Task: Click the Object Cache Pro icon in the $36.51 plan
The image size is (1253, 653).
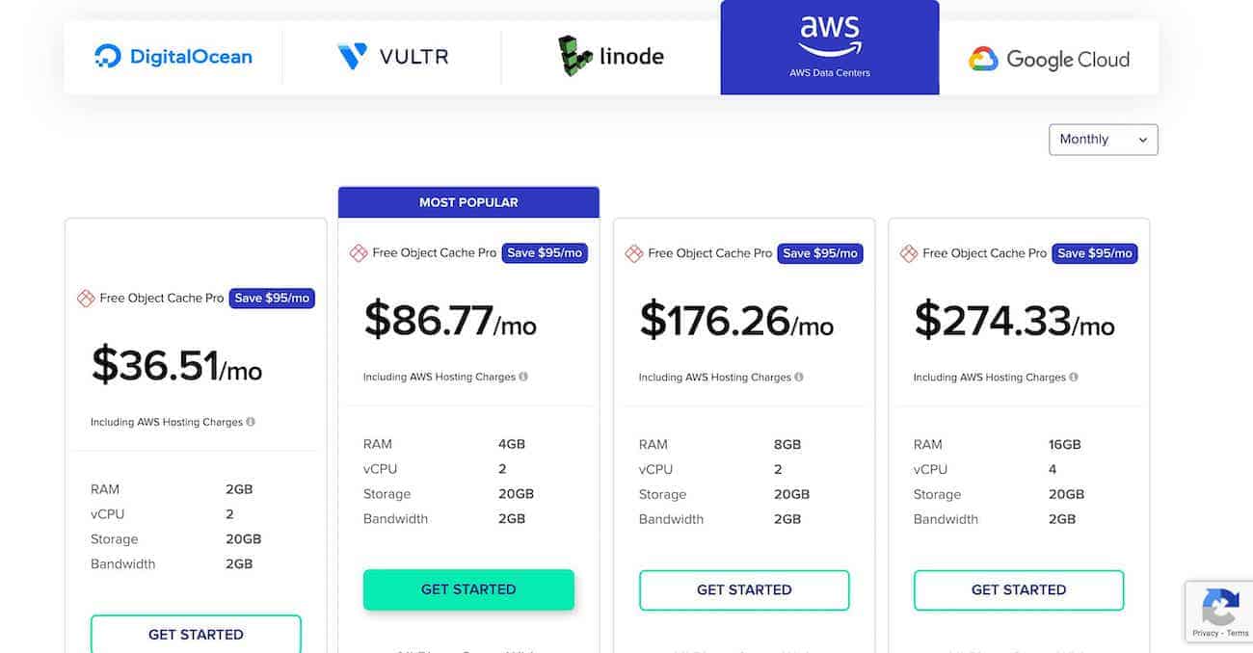Action: [x=86, y=299]
